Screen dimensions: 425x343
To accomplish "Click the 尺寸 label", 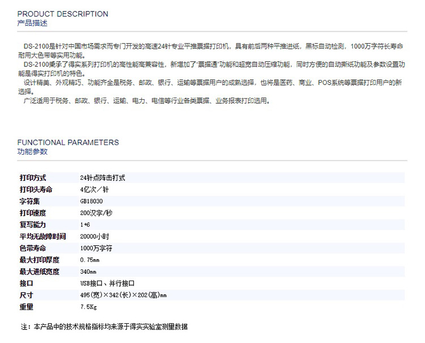I will 26,295.
